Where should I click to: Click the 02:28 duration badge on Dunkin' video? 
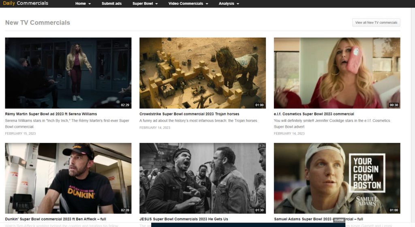pos(125,210)
